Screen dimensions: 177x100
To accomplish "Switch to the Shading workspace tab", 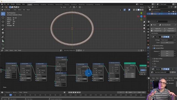I will 67,4.
